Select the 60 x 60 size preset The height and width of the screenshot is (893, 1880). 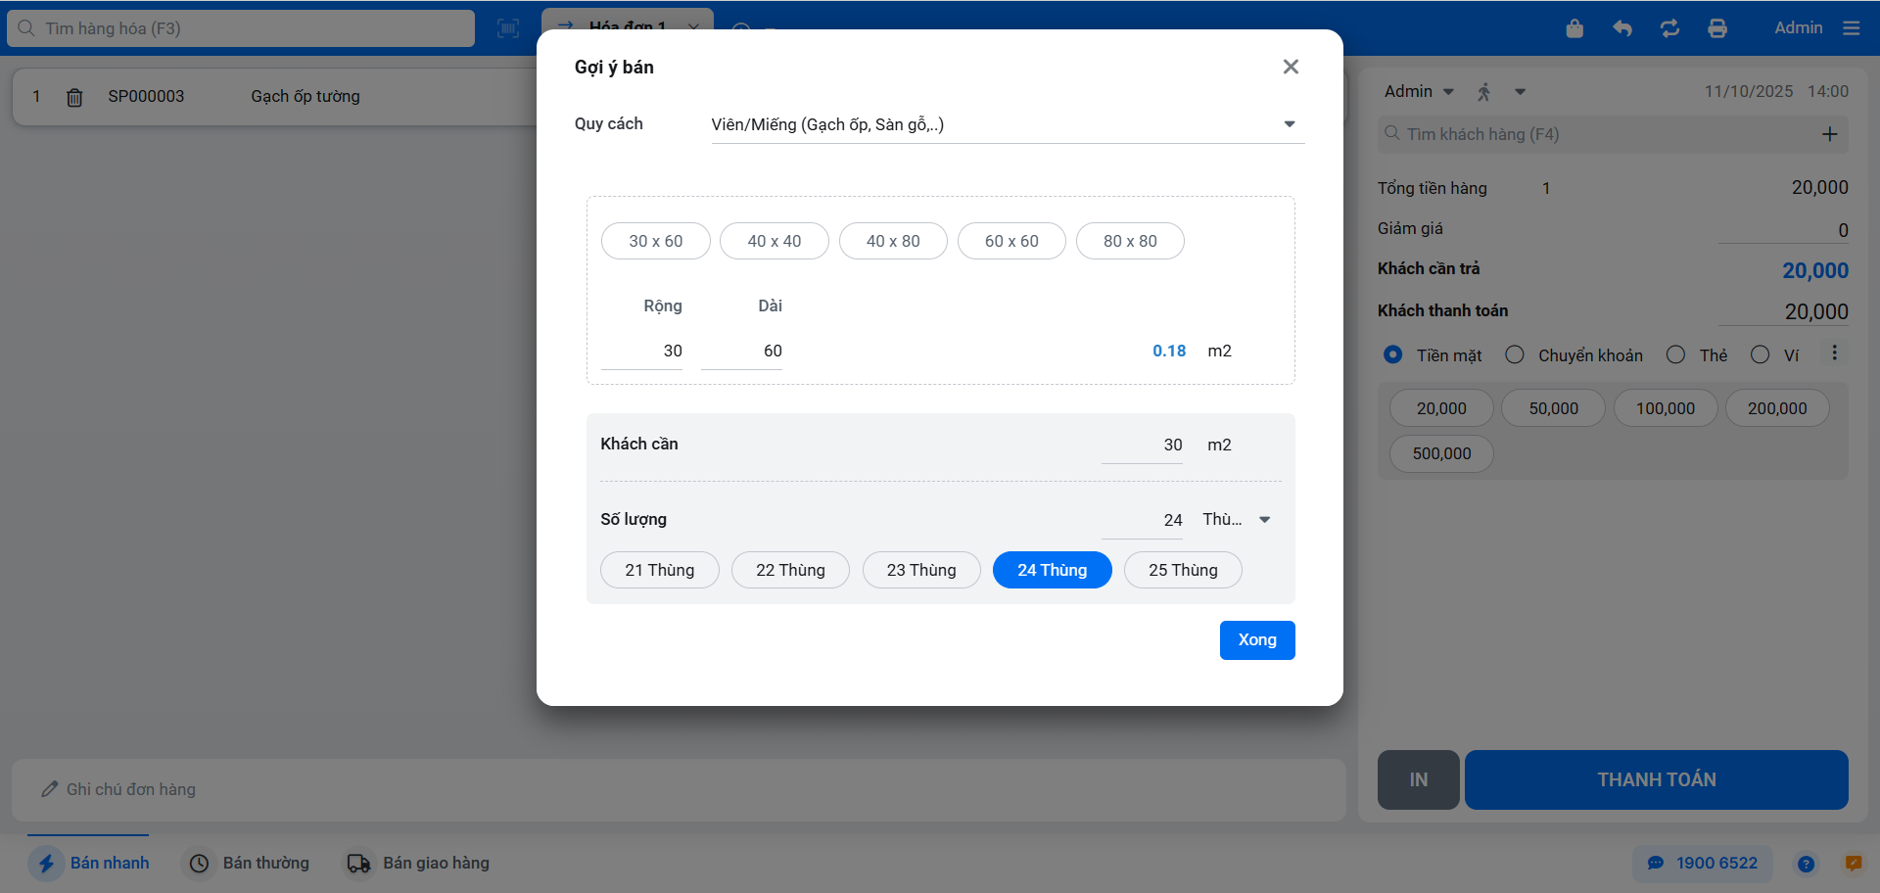click(1011, 241)
